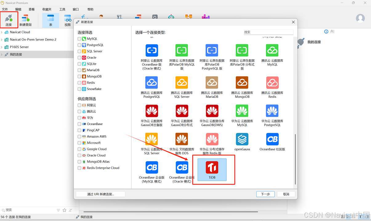Expand the P1605 Server node
The height and width of the screenshot is (221, 371).
pyautogui.click(x=2, y=47)
